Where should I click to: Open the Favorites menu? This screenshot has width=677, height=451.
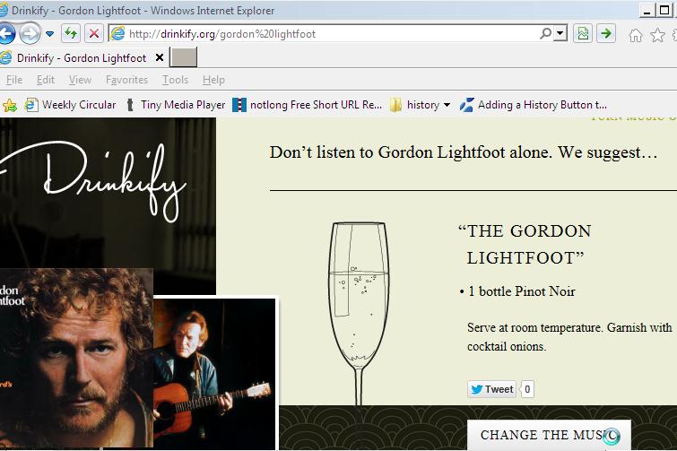pyautogui.click(x=126, y=80)
